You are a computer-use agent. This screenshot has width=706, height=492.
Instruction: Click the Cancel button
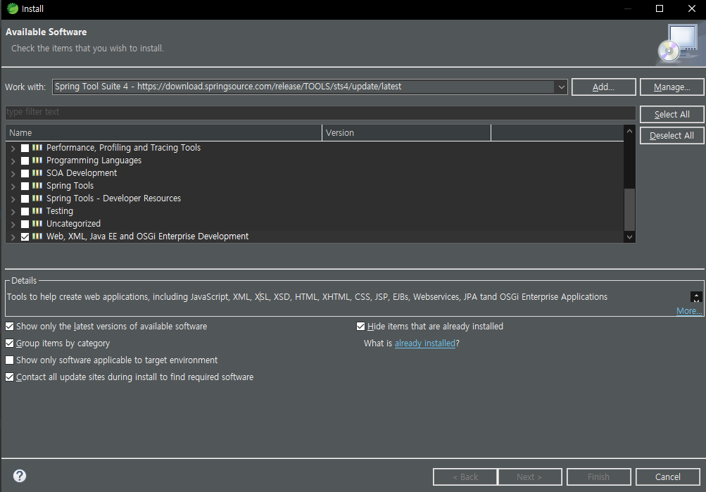pyautogui.click(x=668, y=477)
